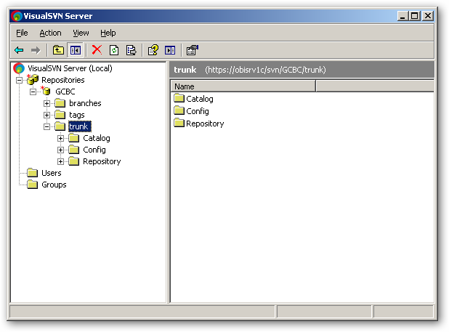Screen dimensions: 449x332
Task: Click the branches folder icon
Action: pyautogui.click(x=60, y=102)
